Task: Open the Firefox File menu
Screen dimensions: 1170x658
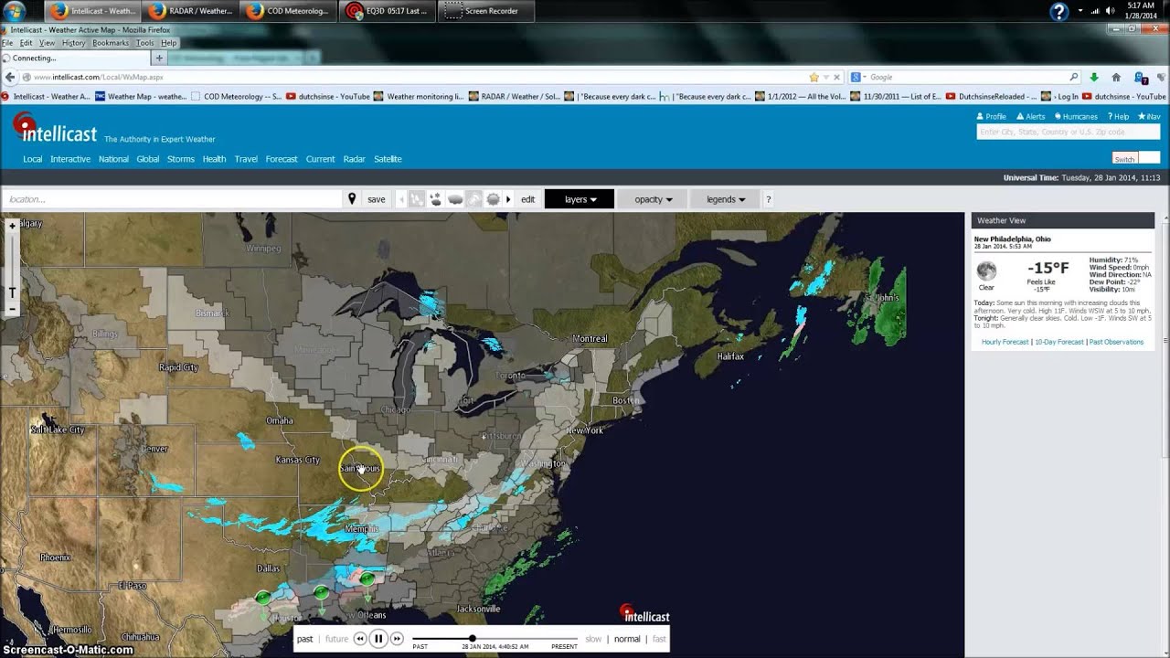Action: pos(6,43)
